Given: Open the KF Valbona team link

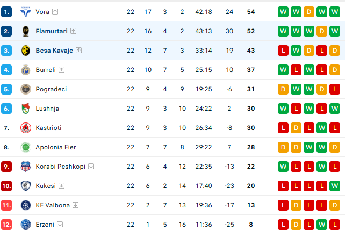Looking at the screenshot, I should click(x=53, y=205).
